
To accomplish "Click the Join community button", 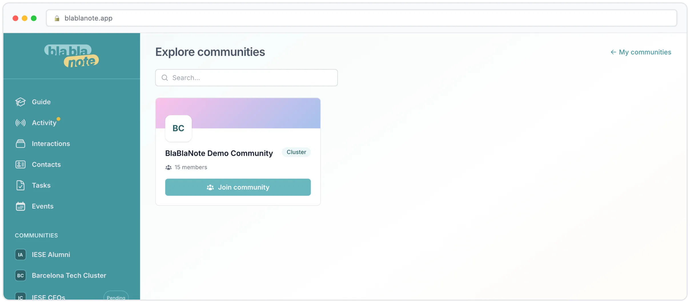I will click(x=238, y=187).
